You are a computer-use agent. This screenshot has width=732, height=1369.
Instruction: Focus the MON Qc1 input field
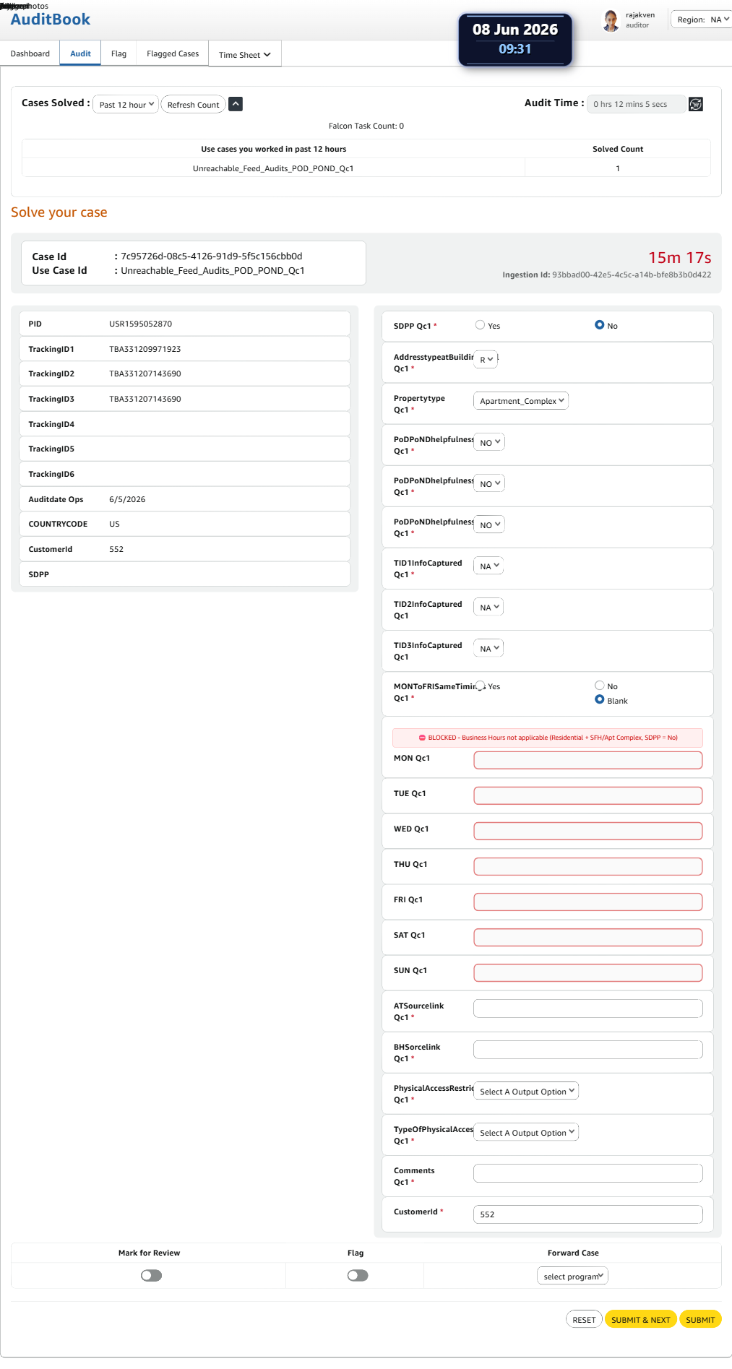tap(588, 760)
